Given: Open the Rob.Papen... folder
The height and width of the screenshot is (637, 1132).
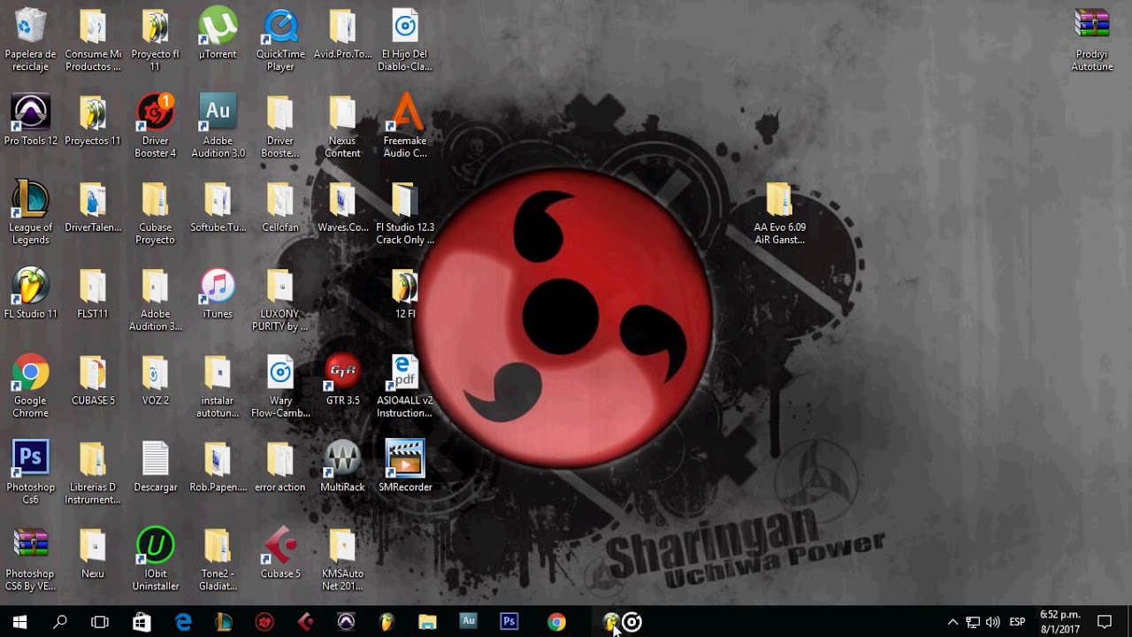Looking at the screenshot, I should pos(218,467).
